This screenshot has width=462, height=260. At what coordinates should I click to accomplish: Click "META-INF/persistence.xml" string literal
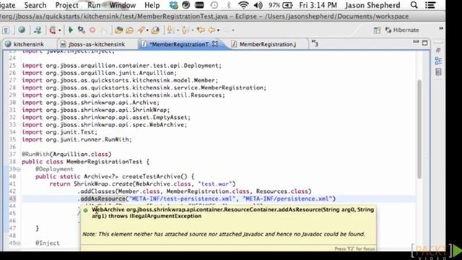tap(287, 199)
